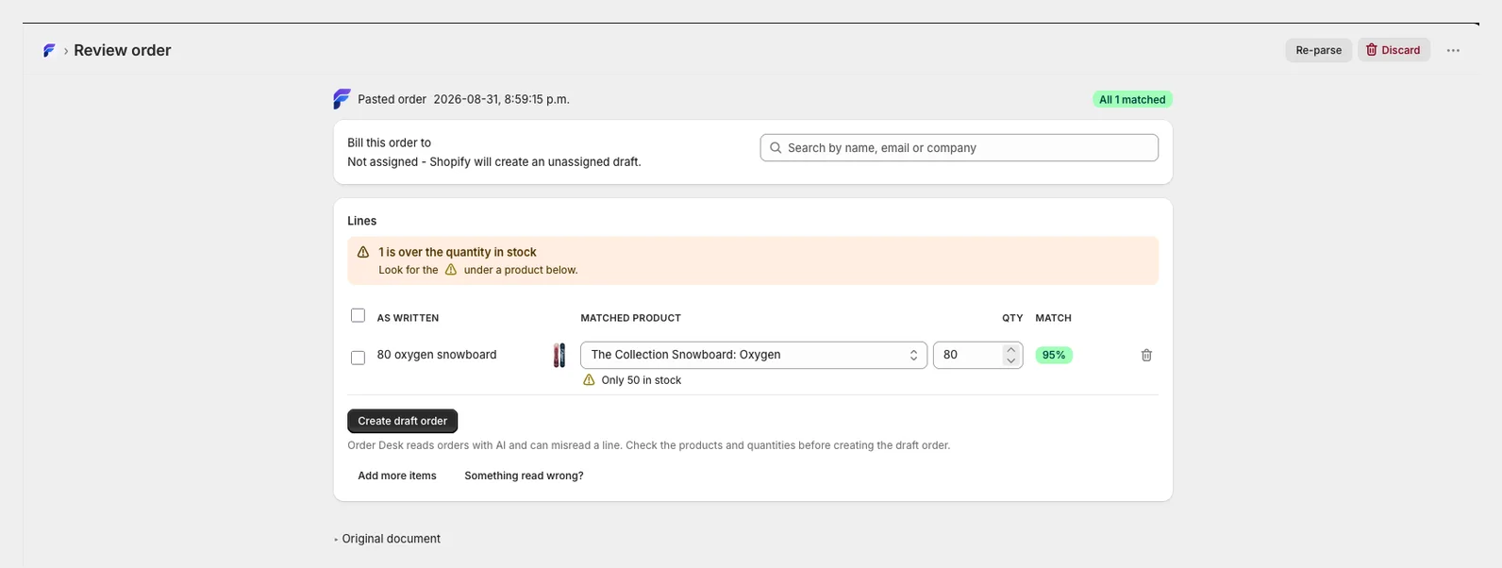Open the three-dot more actions menu
This screenshot has height=568, width=1502.
(1453, 51)
